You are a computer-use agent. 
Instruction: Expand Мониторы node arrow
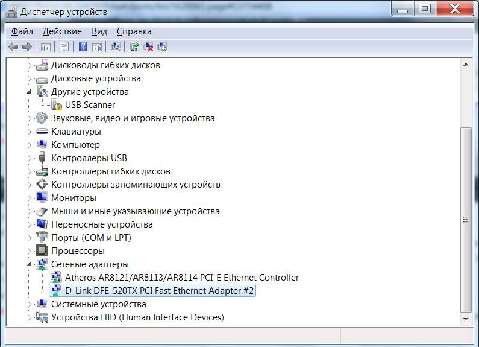(30, 198)
